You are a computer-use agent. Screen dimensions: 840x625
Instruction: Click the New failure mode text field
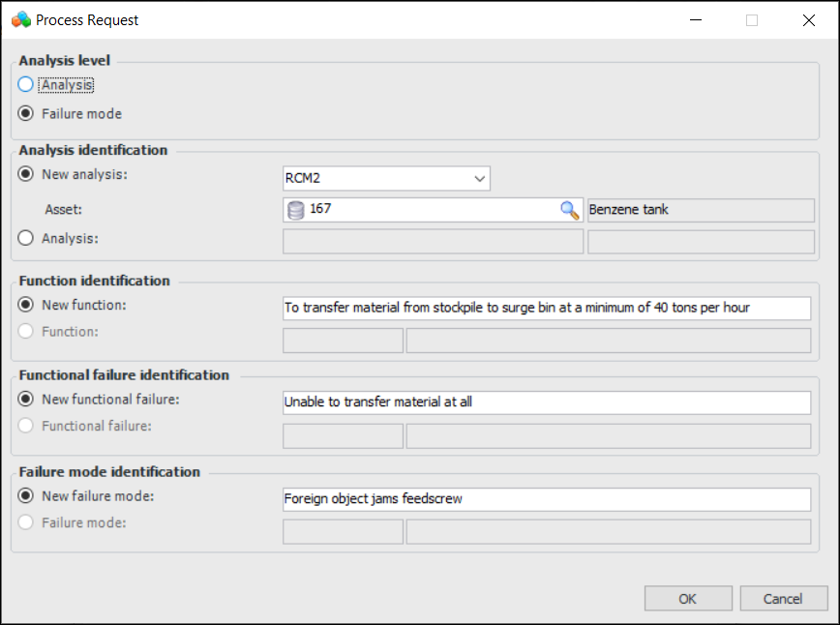click(x=545, y=499)
